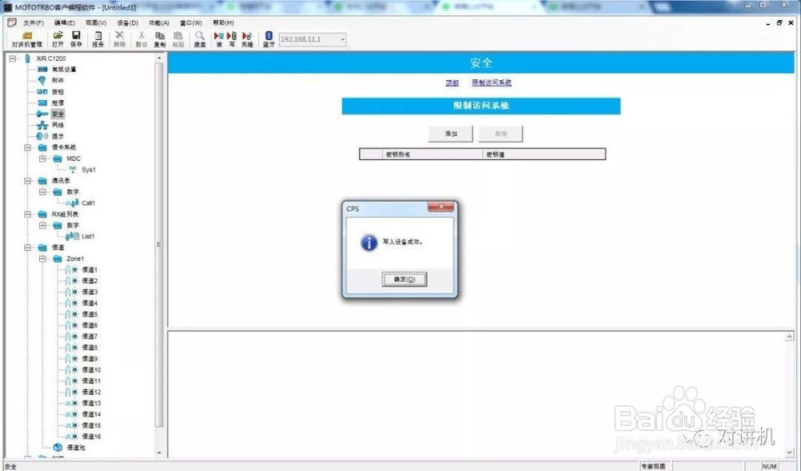Select 信道1 in Zone1
801x471 pixels.
click(90, 270)
